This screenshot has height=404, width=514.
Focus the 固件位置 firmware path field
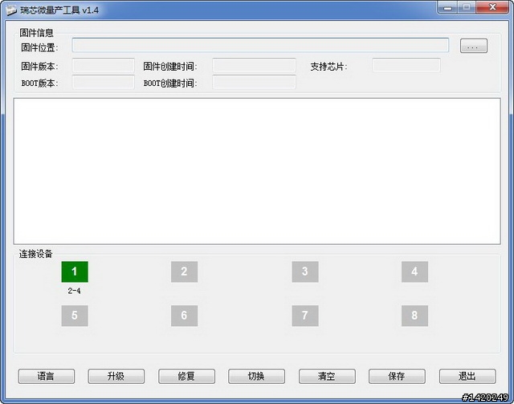pos(260,45)
